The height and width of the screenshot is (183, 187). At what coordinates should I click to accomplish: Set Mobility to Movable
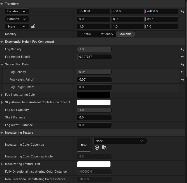(125, 34)
